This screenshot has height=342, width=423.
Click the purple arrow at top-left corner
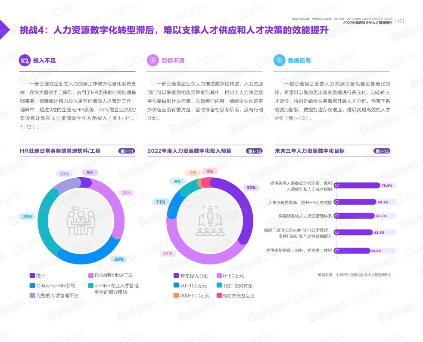click(x=4, y=29)
